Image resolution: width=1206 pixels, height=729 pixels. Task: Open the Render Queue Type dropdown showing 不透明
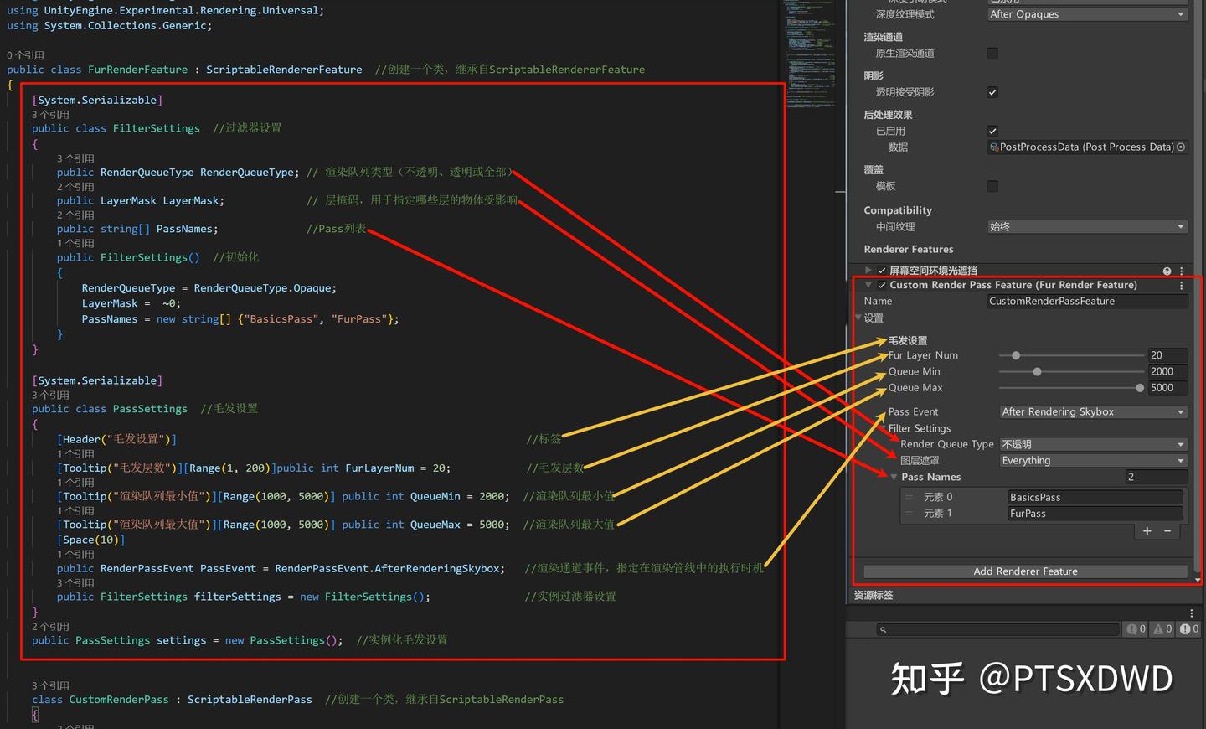pyautogui.click(x=1093, y=444)
